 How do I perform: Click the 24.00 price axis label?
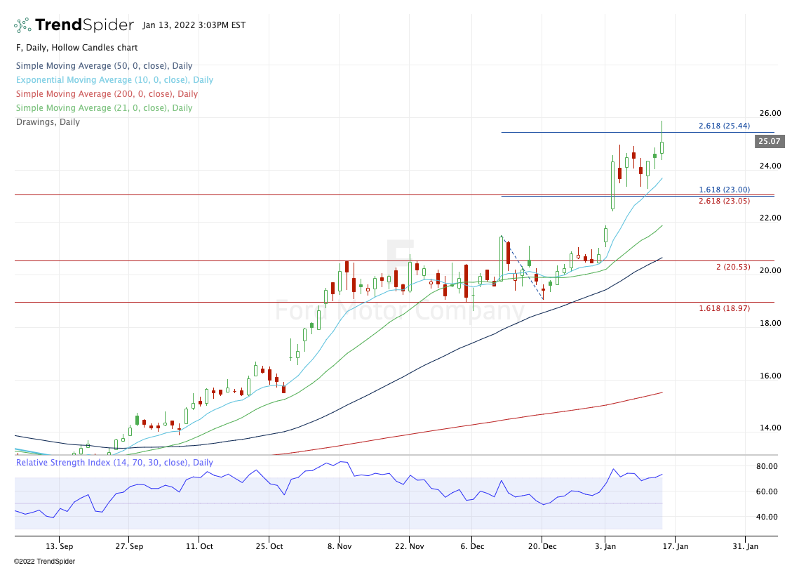tap(770, 166)
